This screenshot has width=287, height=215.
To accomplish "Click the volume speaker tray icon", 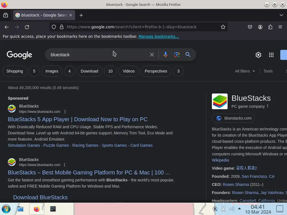I will (x=232, y=209).
